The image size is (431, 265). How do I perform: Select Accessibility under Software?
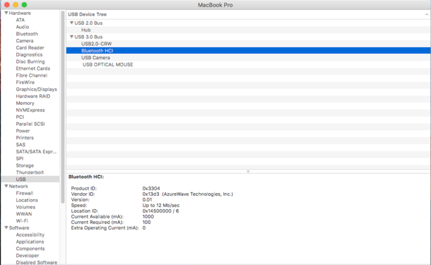(30, 235)
